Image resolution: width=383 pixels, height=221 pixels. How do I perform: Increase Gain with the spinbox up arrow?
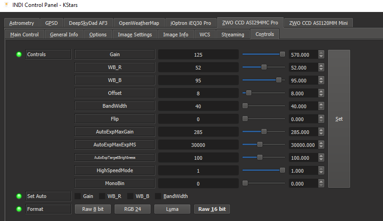click(x=321, y=52)
